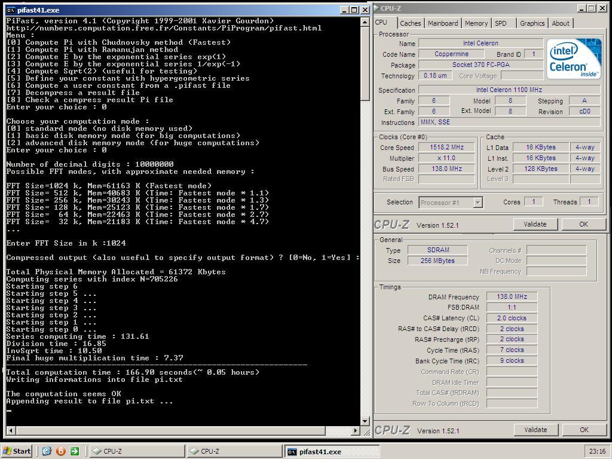The height and width of the screenshot is (459, 612).
Task: Maximize the pifast41.exe console window
Action: point(354,10)
